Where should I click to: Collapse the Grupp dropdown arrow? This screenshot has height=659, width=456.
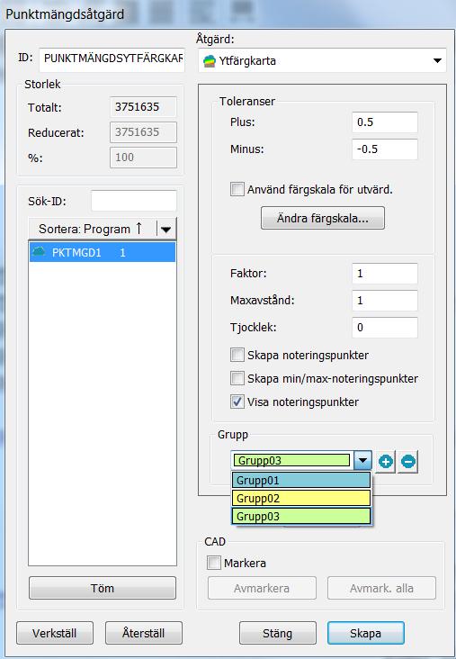[362, 461]
